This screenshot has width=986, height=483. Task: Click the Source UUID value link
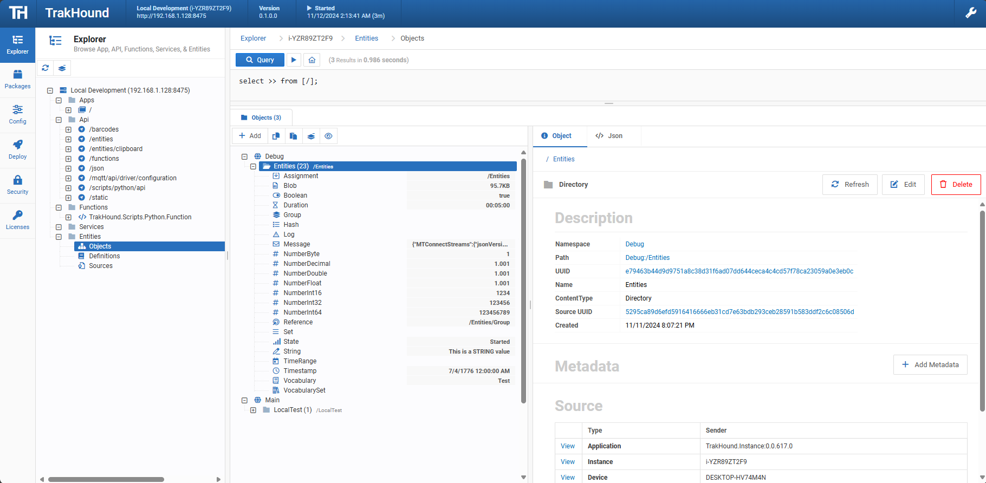click(739, 312)
